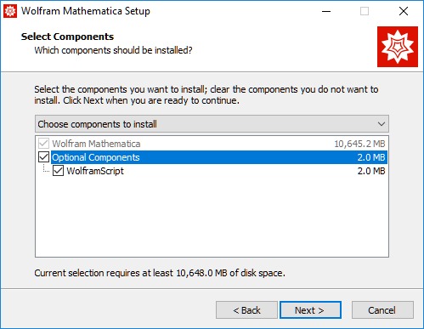Close the Wolfram Mathematica Setup window
This screenshot has width=424, height=329.
[404, 11]
